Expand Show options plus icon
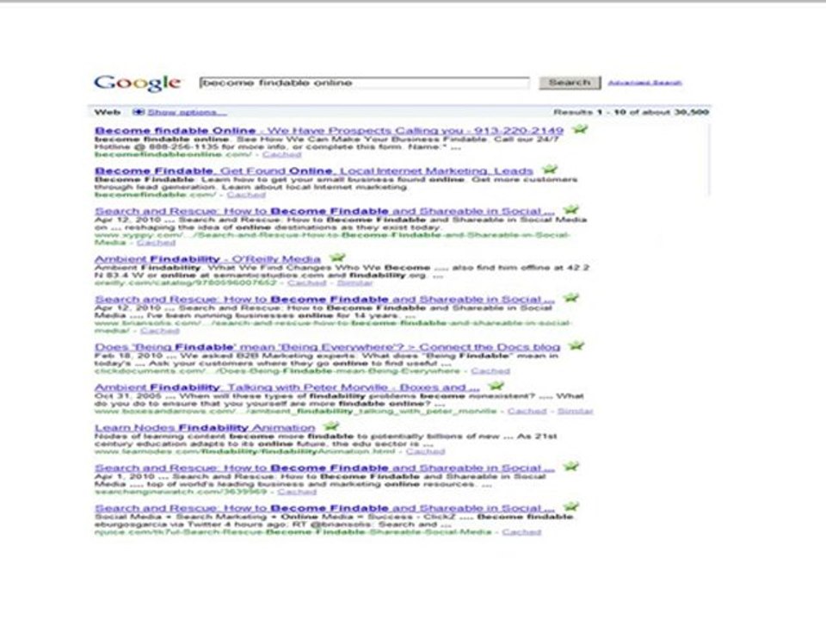This screenshot has height=620, width=826. click(138, 112)
